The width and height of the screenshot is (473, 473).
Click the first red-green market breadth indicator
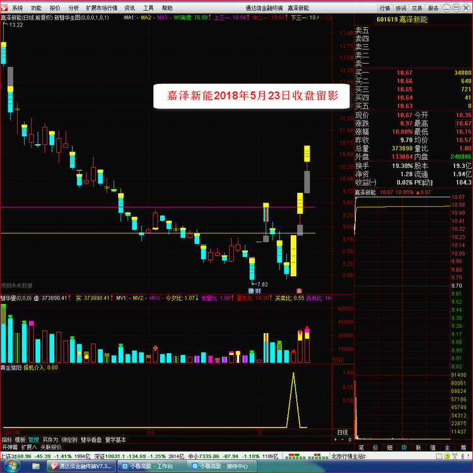point(296,456)
